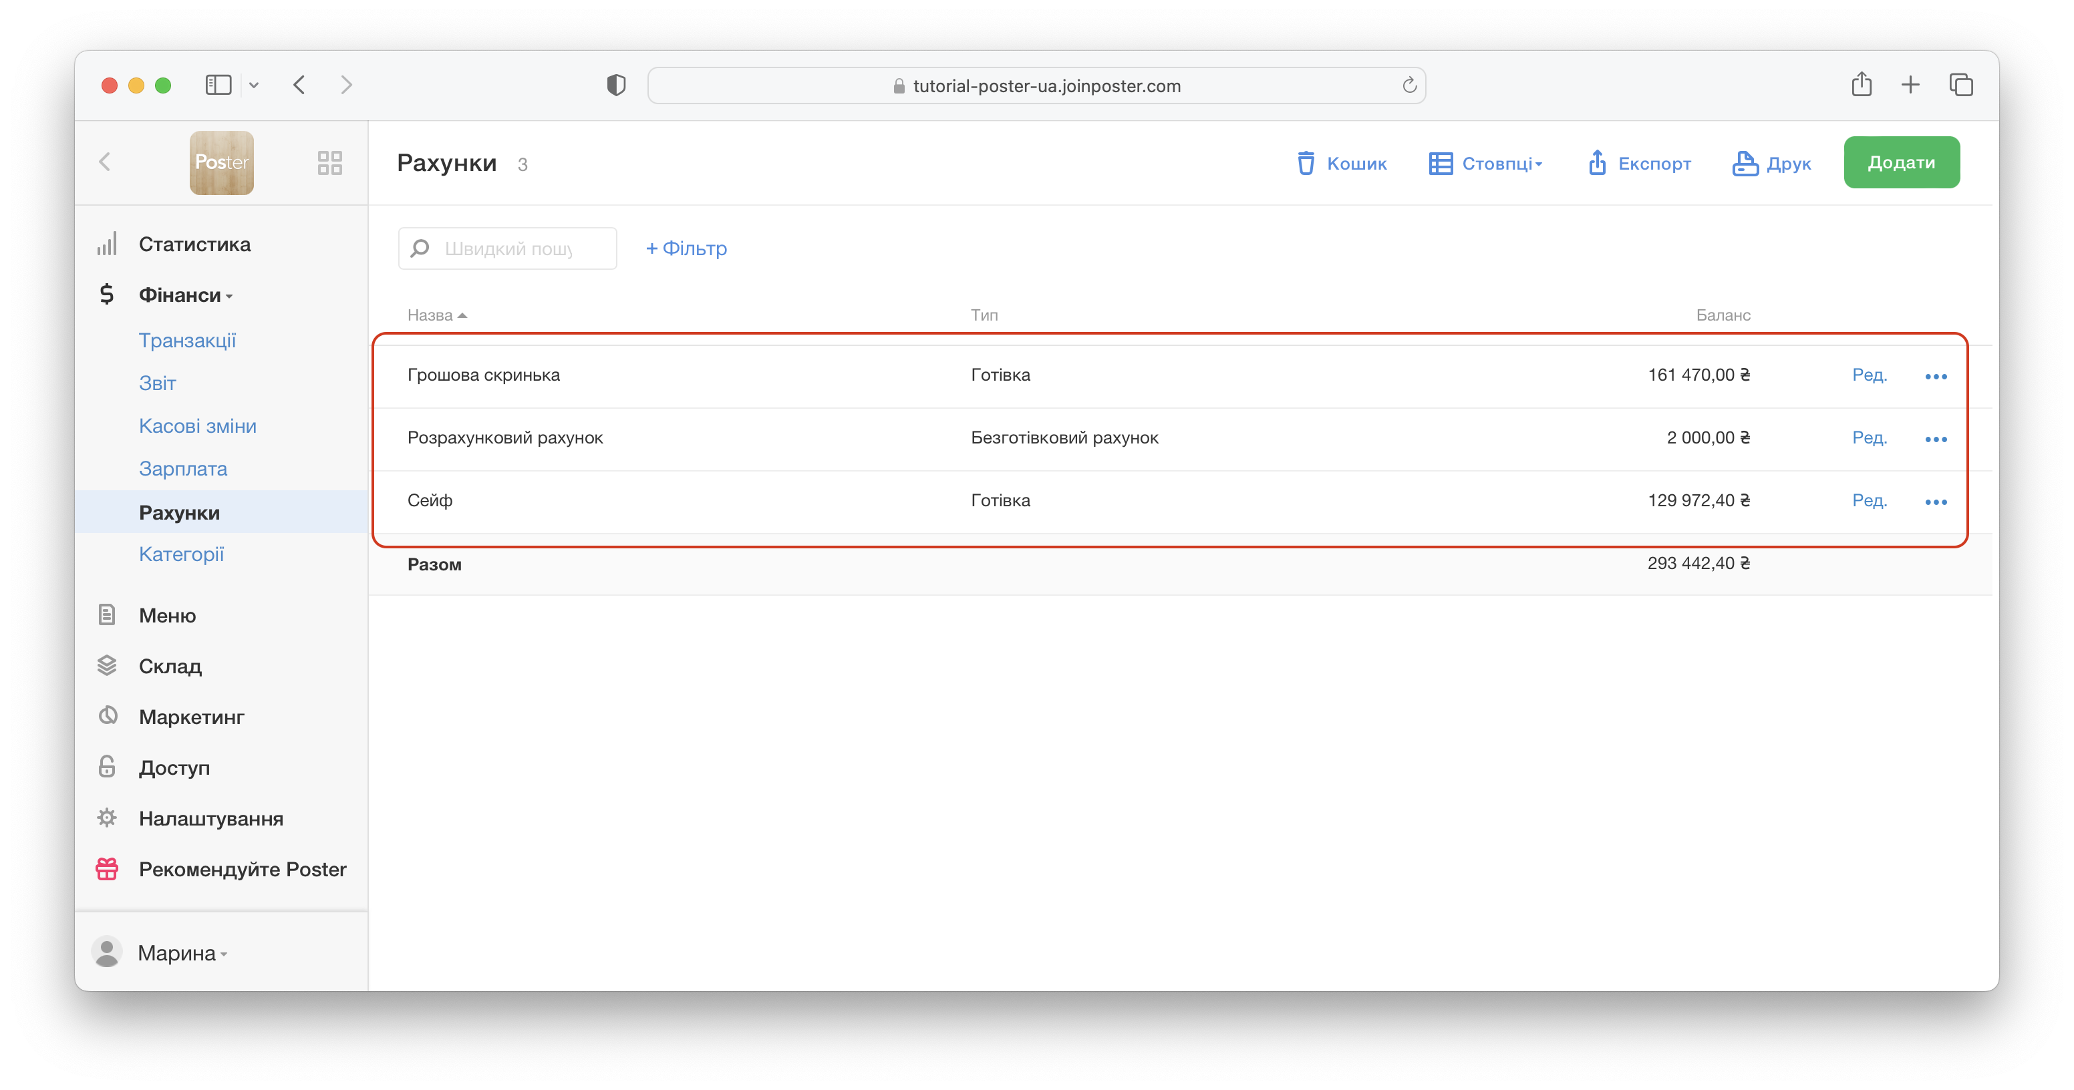
Task: Open a new tab with plus
Action: click(x=1910, y=85)
